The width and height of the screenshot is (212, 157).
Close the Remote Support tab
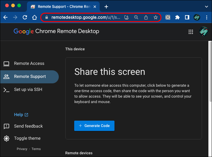tap(95, 7)
